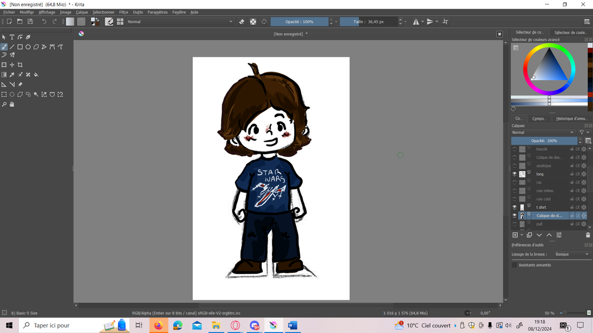The image size is (593, 333).
Task: Show the 'bouclé' layer
Action: 514,149
